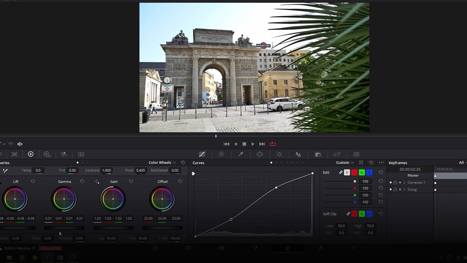Click the Temp value field

(x=38, y=170)
